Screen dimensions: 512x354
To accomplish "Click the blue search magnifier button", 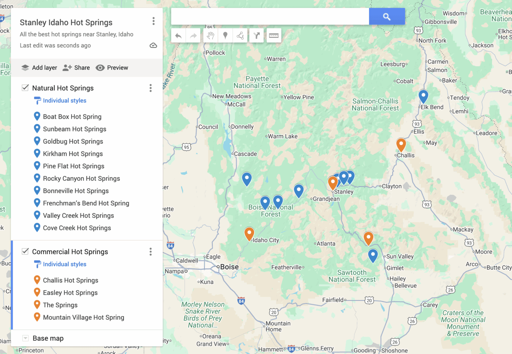I will pos(387,16).
